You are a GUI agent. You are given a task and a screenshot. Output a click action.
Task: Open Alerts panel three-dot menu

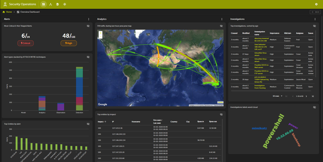pos(89,19)
